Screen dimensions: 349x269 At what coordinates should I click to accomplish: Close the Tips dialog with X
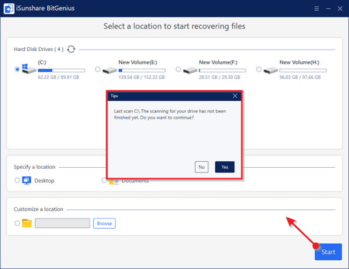pyautogui.click(x=235, y=96)
